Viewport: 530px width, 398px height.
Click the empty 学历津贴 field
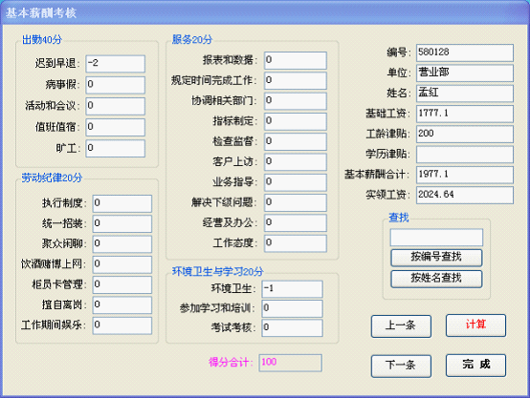465,155
